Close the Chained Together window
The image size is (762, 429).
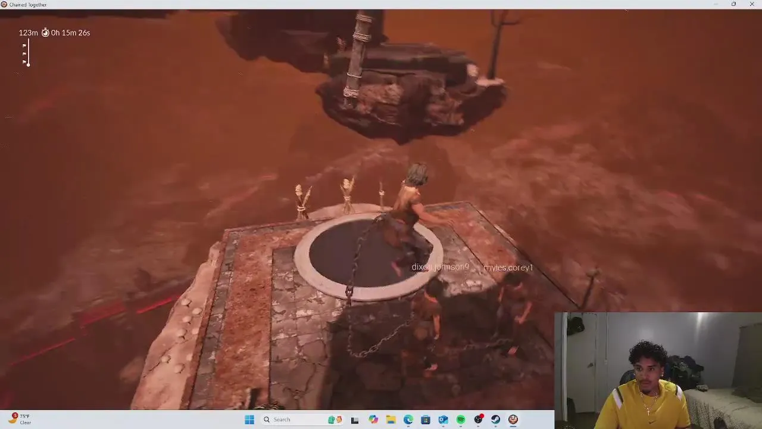point(752,4)
